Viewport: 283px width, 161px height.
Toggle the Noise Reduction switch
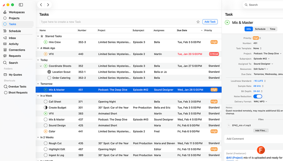click(257, 96)
